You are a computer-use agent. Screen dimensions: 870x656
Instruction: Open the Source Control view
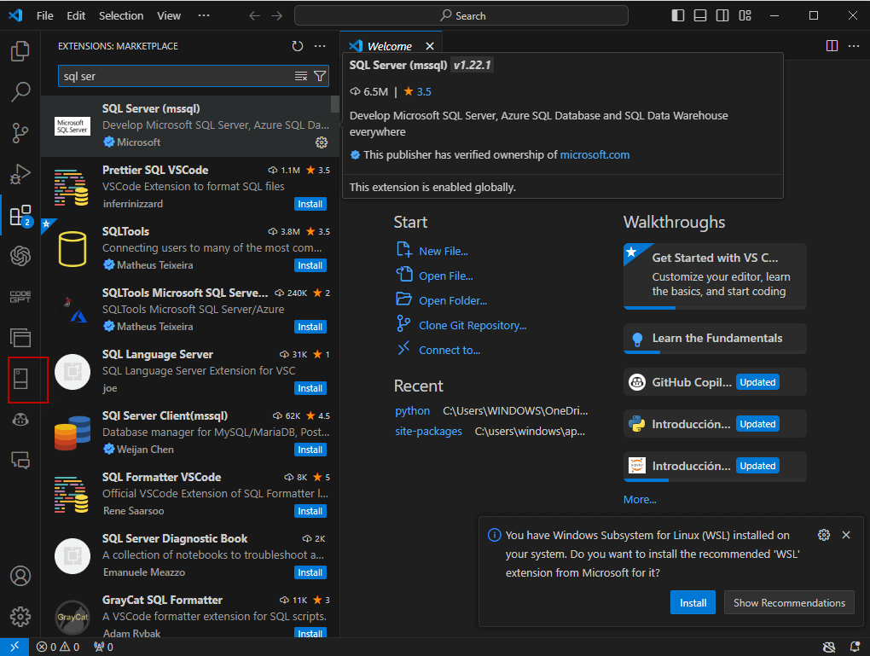point(20,132)
